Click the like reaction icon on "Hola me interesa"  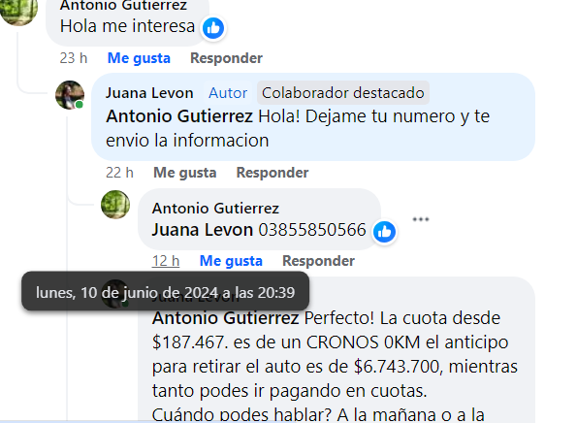[x=213, y=28]
